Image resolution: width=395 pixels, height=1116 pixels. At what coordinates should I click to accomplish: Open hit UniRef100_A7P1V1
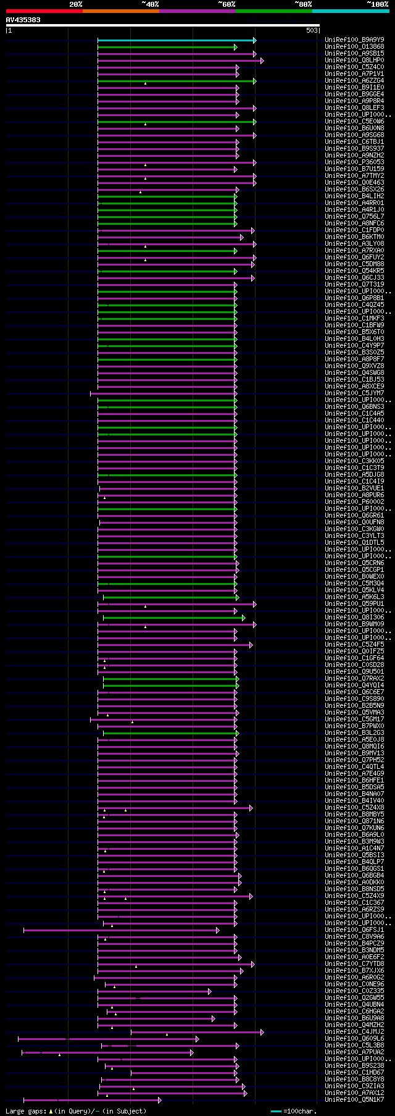[354, 74]
